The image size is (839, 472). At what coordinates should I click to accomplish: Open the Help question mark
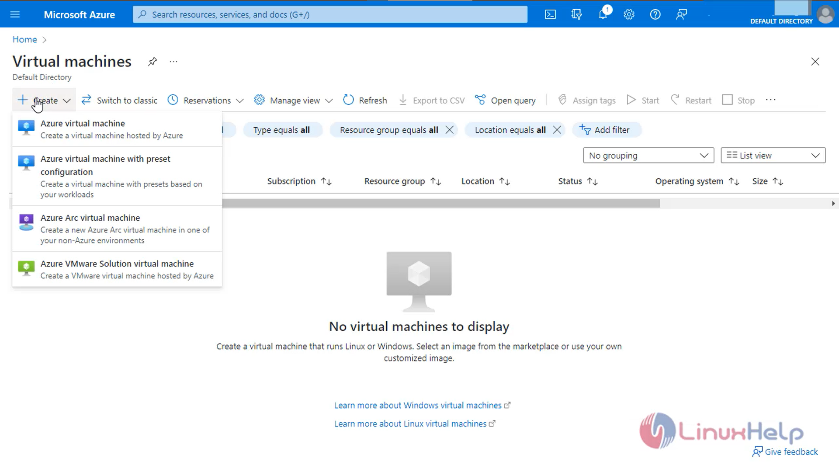[x=655, y=14]
